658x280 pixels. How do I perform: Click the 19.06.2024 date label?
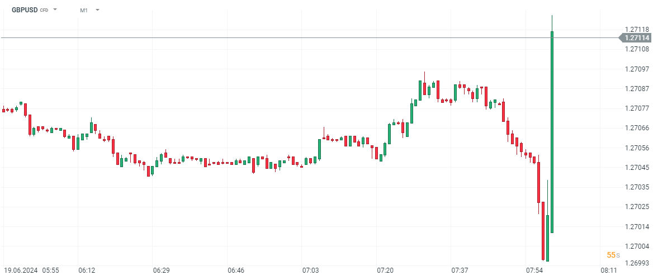coord(21,270)
